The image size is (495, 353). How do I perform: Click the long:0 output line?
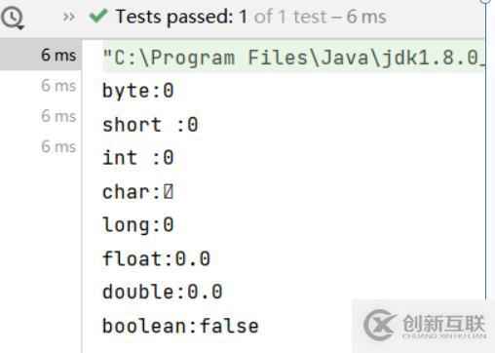click(138, 224)
